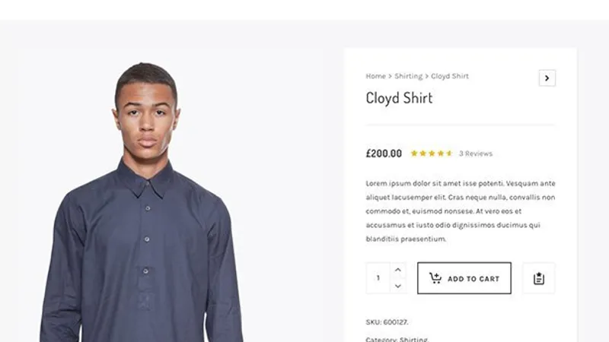Click the £200.00 price text
This screenshot has width=609, height=342.
click(384, 154)
